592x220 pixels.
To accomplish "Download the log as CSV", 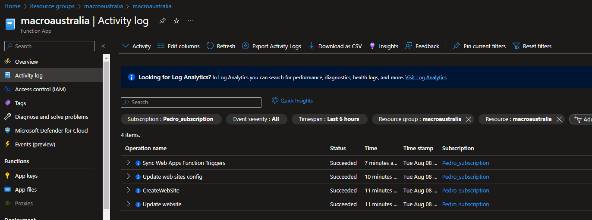I will pyautogui.click(x=335, y=46).
